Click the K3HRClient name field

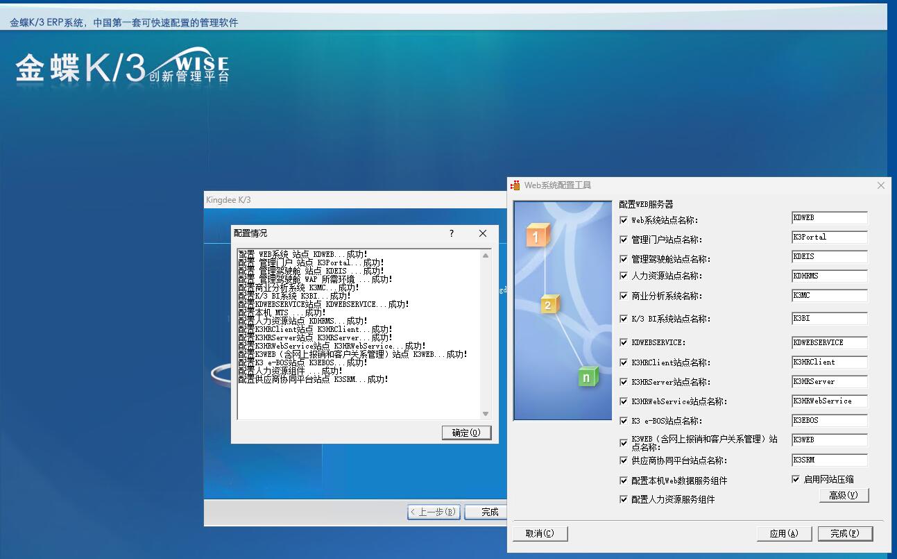[830, 362]
